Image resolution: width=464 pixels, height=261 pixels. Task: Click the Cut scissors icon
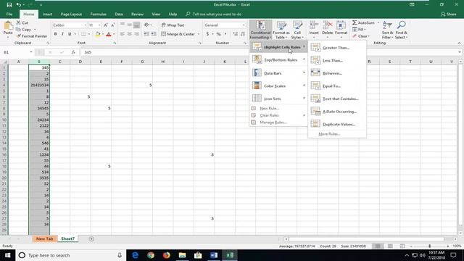pos(18,22)
